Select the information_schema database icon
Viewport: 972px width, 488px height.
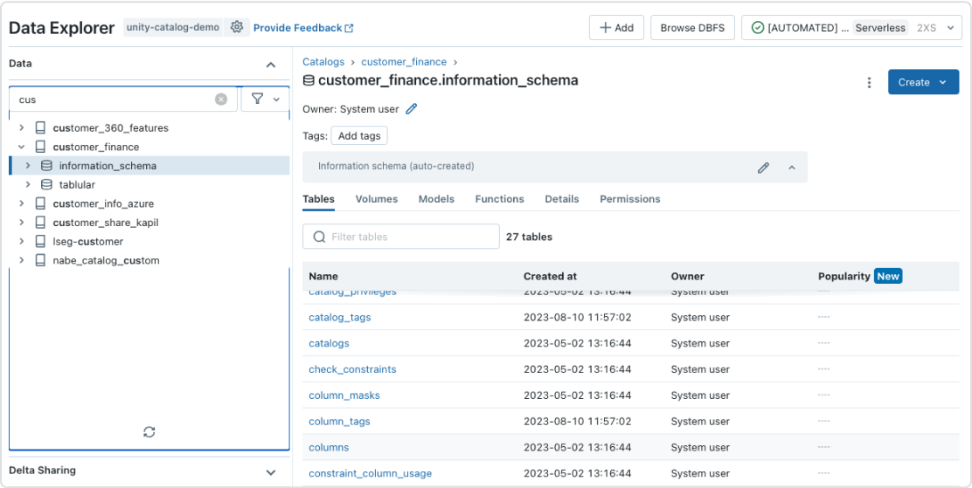point(46,166)
